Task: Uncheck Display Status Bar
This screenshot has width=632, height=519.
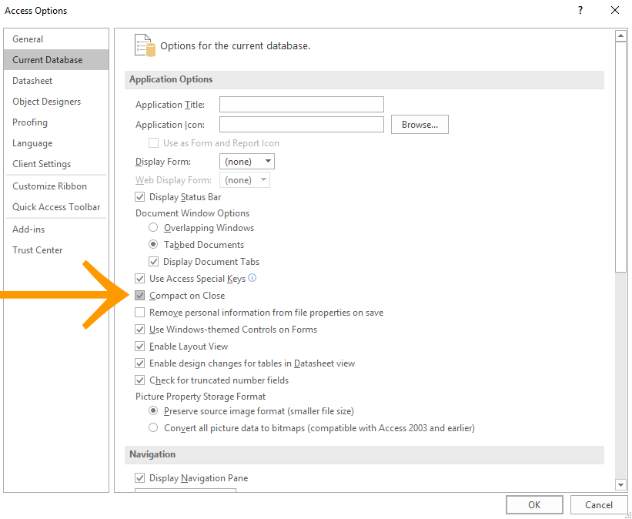Action: (x=139, y=196)
